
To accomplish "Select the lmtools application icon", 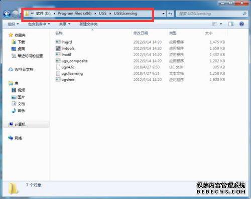I will pos(58,48).
